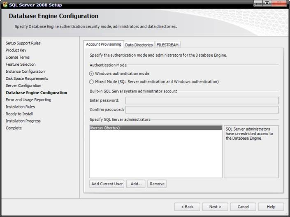Click Setup Support Rules step
The height and width of the screenshot is (217, 290).
[23, 43]
